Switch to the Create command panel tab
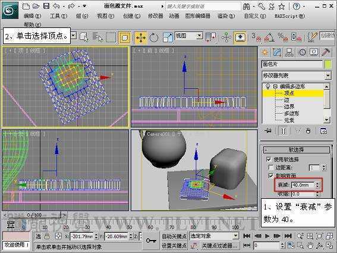The width and height of the screenshot is (337, 253). tap(265, 52)
